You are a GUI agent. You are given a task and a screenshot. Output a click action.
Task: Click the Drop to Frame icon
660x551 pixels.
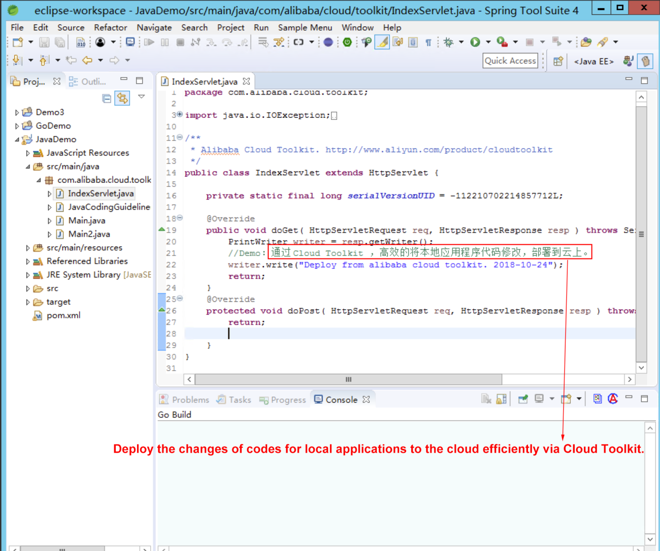(x=263, y=42)
